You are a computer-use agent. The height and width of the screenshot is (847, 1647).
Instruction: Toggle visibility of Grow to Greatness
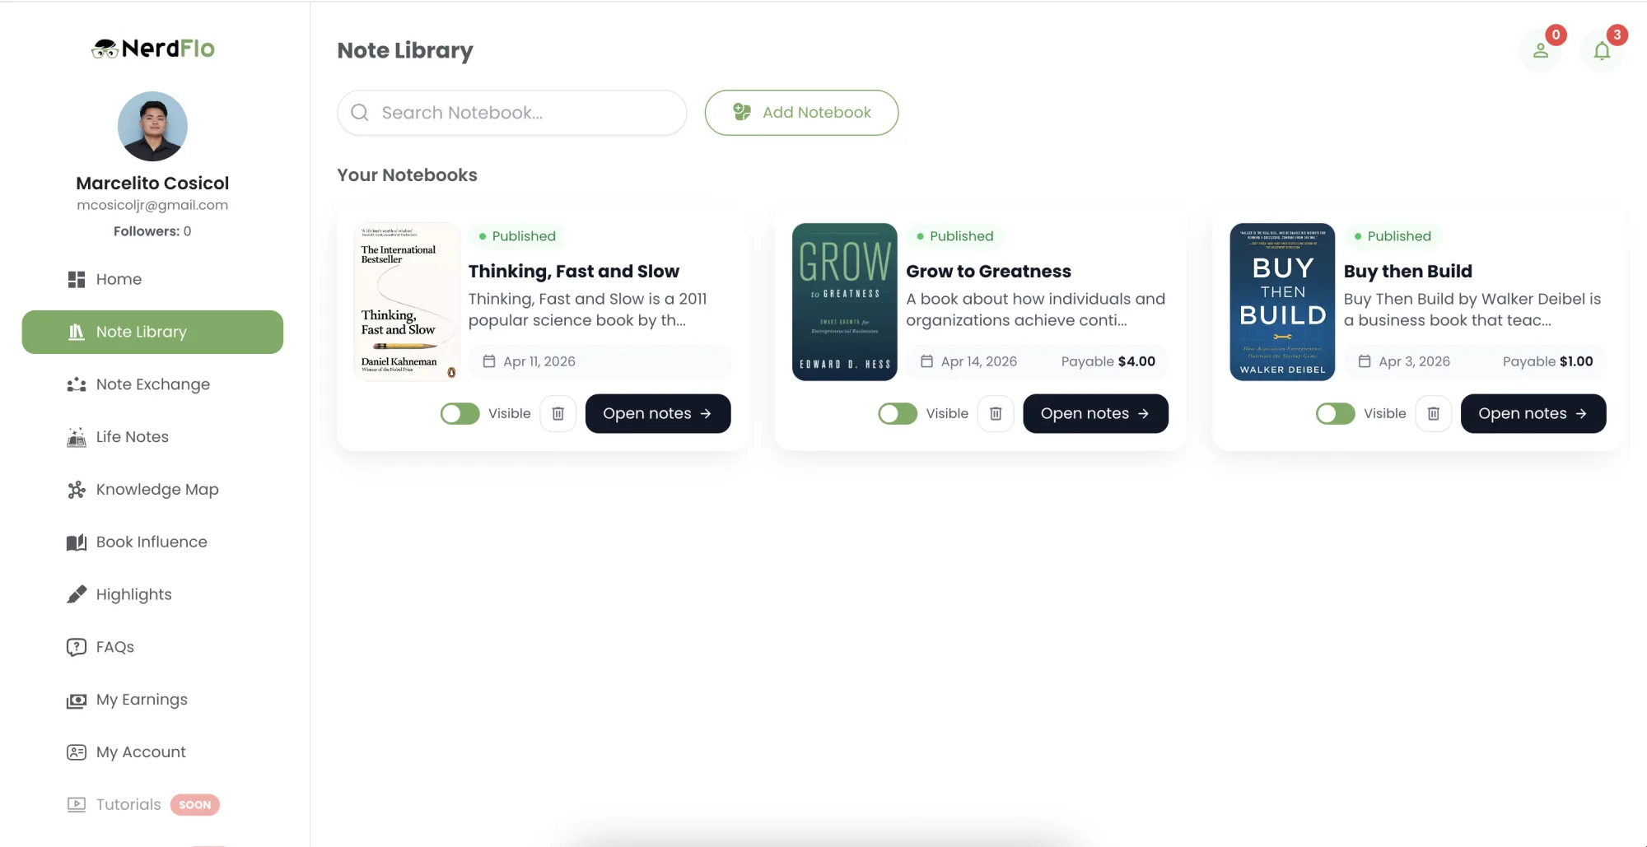coord(898,413)
